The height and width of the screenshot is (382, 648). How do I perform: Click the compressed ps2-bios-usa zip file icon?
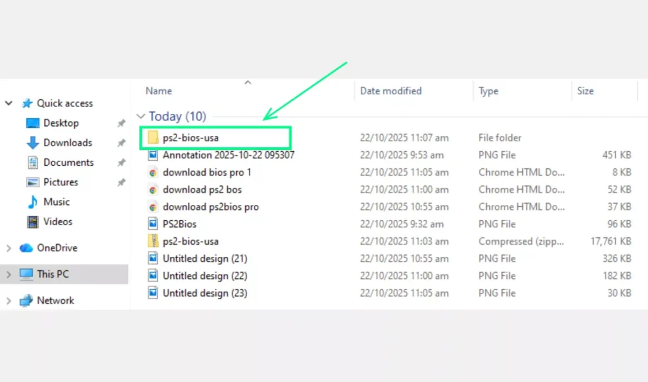(x=153, y=241)
